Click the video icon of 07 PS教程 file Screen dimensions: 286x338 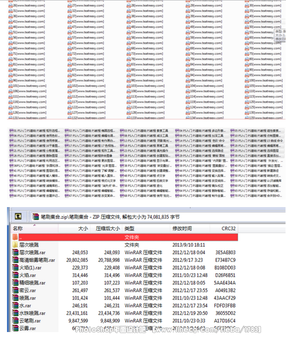(67, 135)
